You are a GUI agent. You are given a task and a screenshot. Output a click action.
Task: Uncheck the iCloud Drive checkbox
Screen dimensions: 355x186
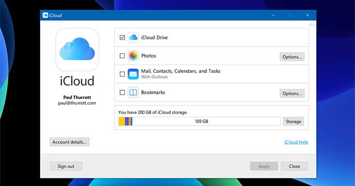[122, 38]
